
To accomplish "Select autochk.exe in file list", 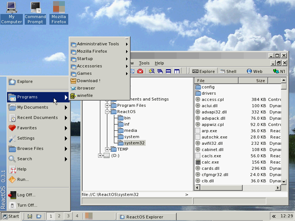I will coord(211,137).
